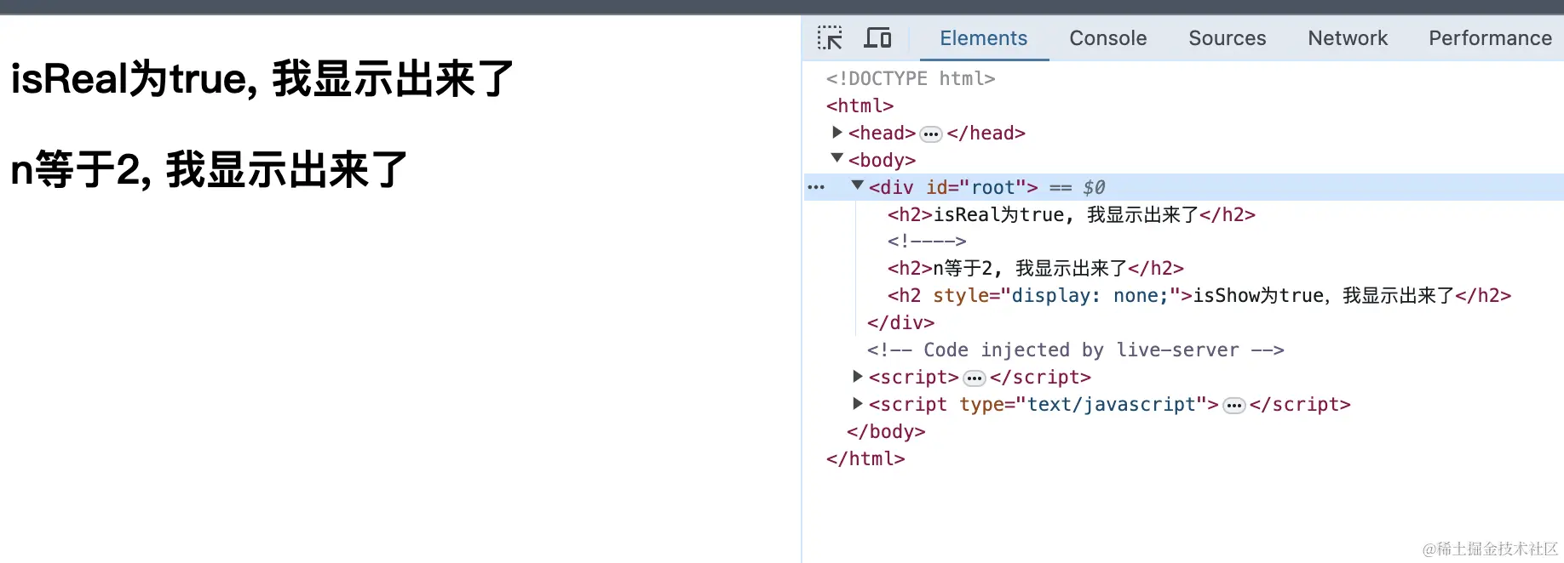This screenshot has width=1564, height=563.
Task: Select the empty comment node <!---->
Action: [927, 242]
